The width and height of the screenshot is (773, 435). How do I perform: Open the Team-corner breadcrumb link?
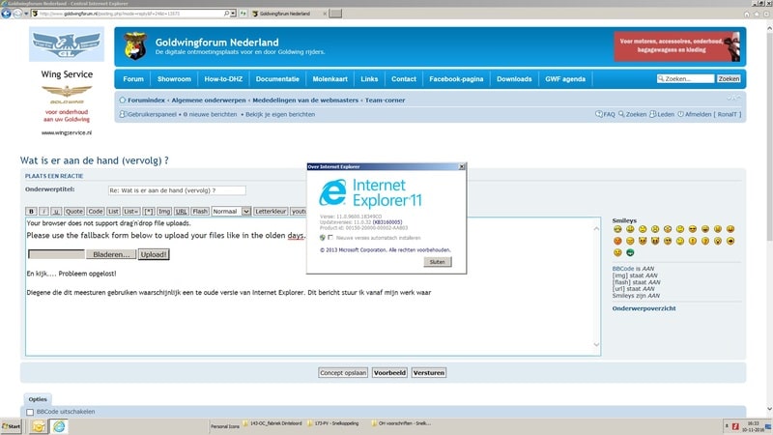pos(385,101)
